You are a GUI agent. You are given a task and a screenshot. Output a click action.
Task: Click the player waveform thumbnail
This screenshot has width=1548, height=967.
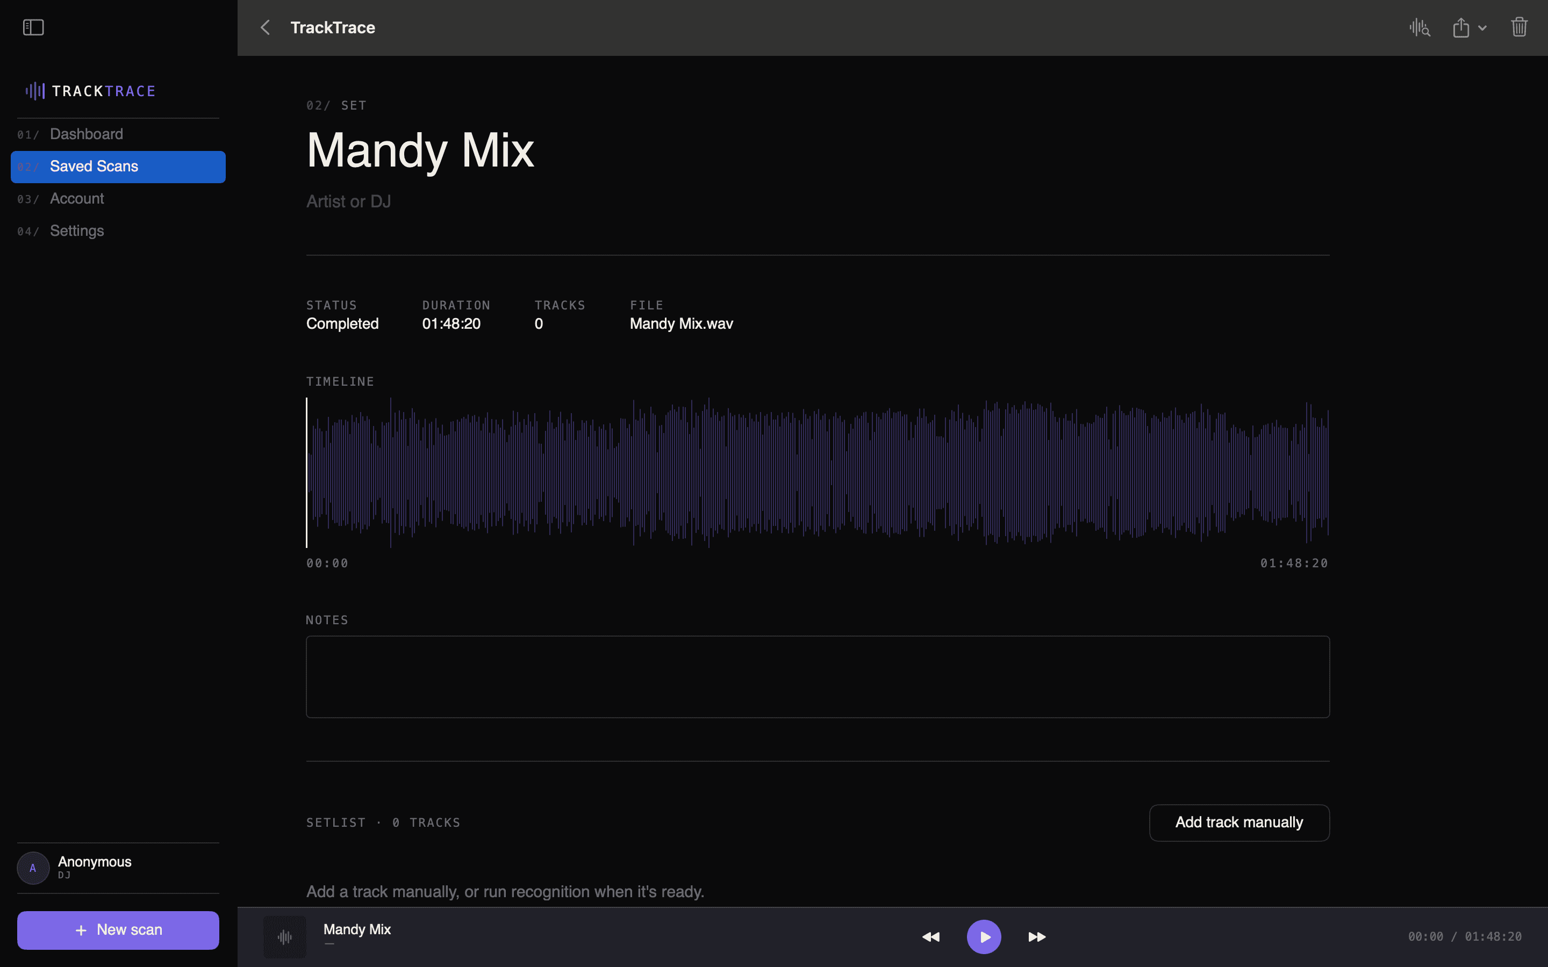pos(285,937)
